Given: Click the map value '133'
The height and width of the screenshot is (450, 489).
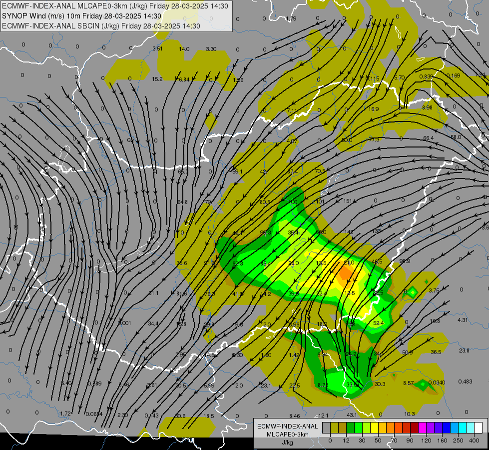Looking at the screenshot, I should tap(376, 231).
